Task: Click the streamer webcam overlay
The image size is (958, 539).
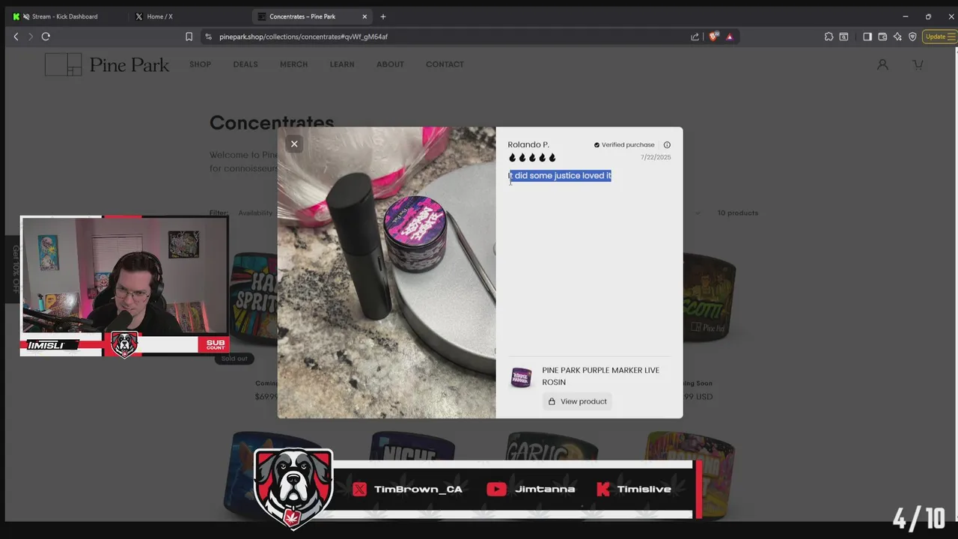Action: click(x=124, y=275)
